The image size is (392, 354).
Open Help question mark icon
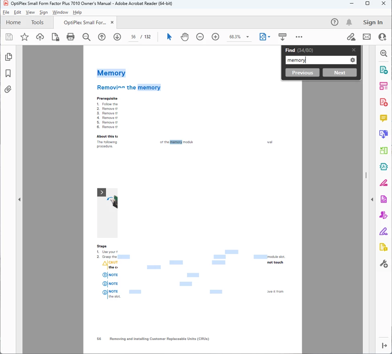tap(334, 22)
